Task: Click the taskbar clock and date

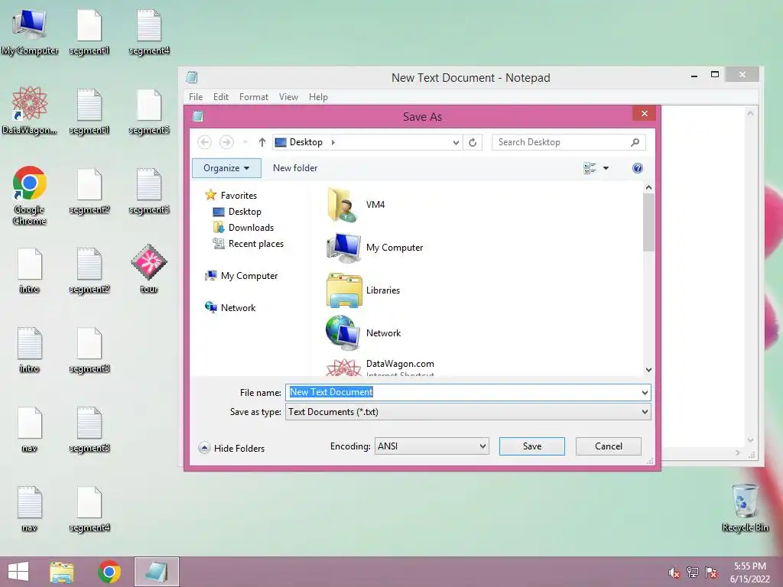Action: pos(749,572)
